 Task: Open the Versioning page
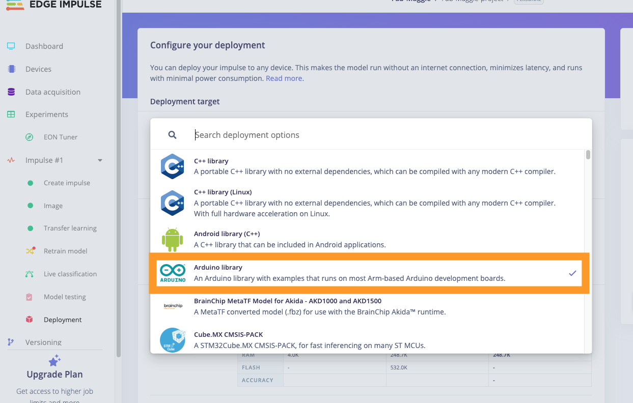click(x=43, y=342)
